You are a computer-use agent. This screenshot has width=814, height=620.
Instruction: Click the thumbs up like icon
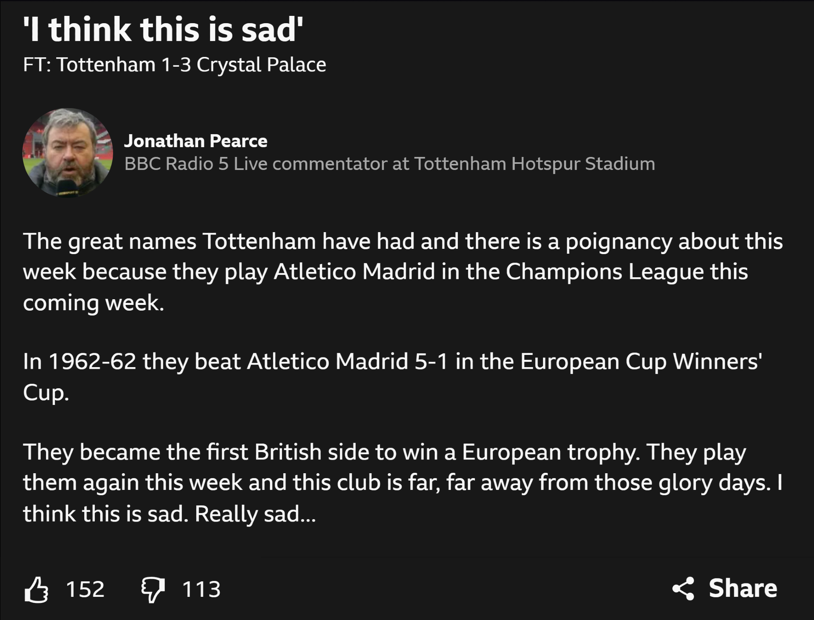tap(37, 589)
